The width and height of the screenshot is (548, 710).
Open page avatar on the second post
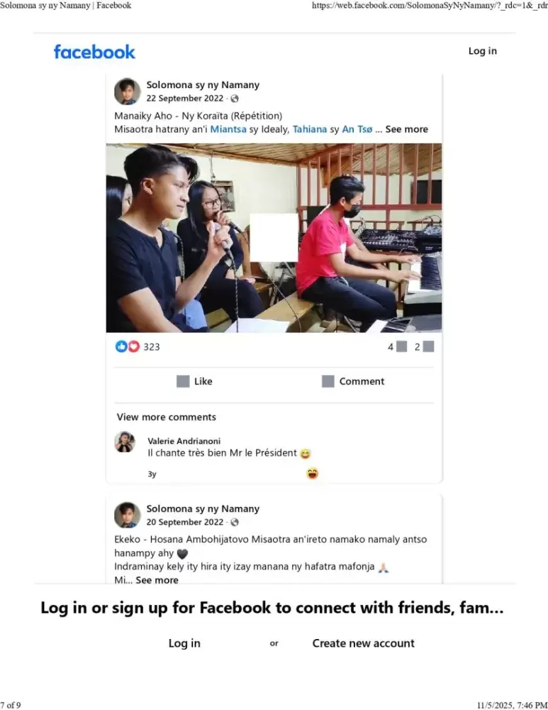[128, 515]
